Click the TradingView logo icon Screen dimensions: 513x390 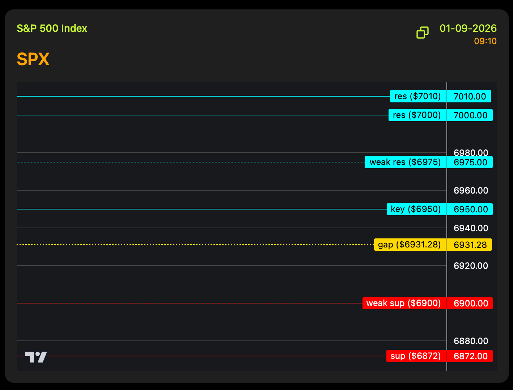tap(36, 357)
